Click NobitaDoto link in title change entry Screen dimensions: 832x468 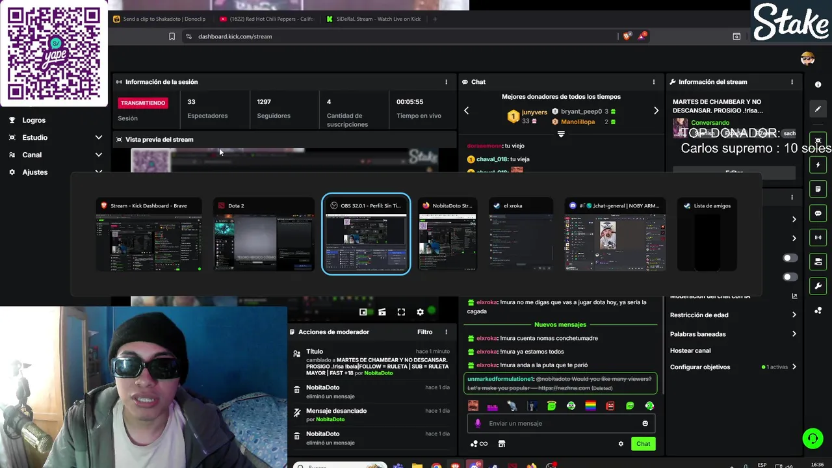tap(378, 373)
